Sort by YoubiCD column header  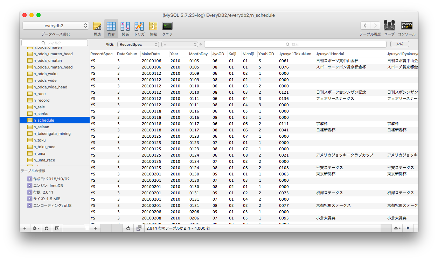click(x=267, y=54)
